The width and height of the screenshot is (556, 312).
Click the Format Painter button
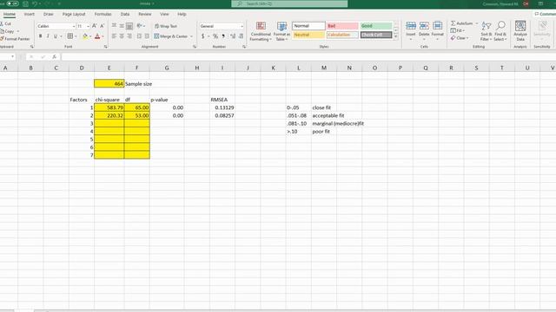click(x=15, y=38)
